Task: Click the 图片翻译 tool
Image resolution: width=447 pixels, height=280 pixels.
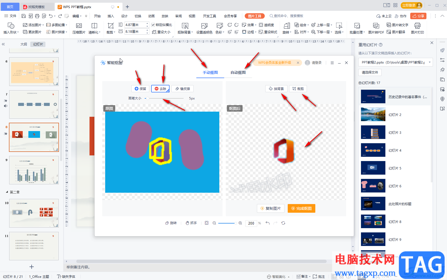Action: pyautogui.click(x=396, y=32)
